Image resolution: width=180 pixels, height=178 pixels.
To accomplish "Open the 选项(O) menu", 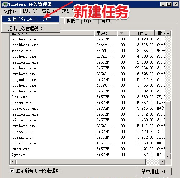I will (x=30, y=12).
